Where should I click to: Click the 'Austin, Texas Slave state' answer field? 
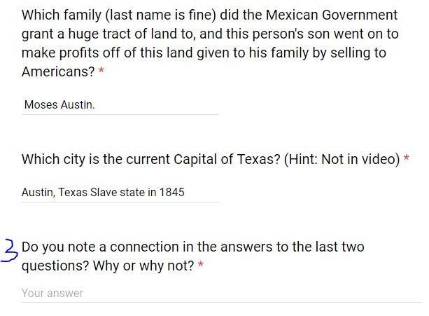coord(120,192)
